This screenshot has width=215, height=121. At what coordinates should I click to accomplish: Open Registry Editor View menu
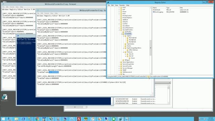117,5
